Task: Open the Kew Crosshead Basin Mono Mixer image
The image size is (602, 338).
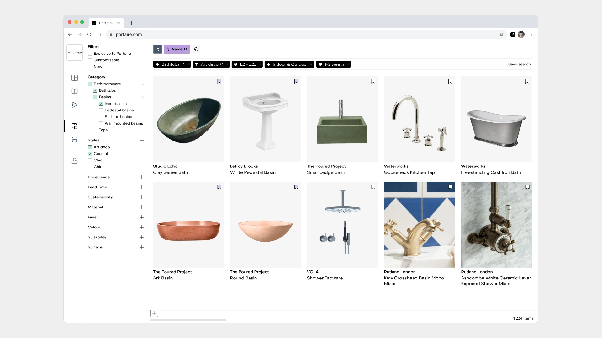Action: [419, 225]
